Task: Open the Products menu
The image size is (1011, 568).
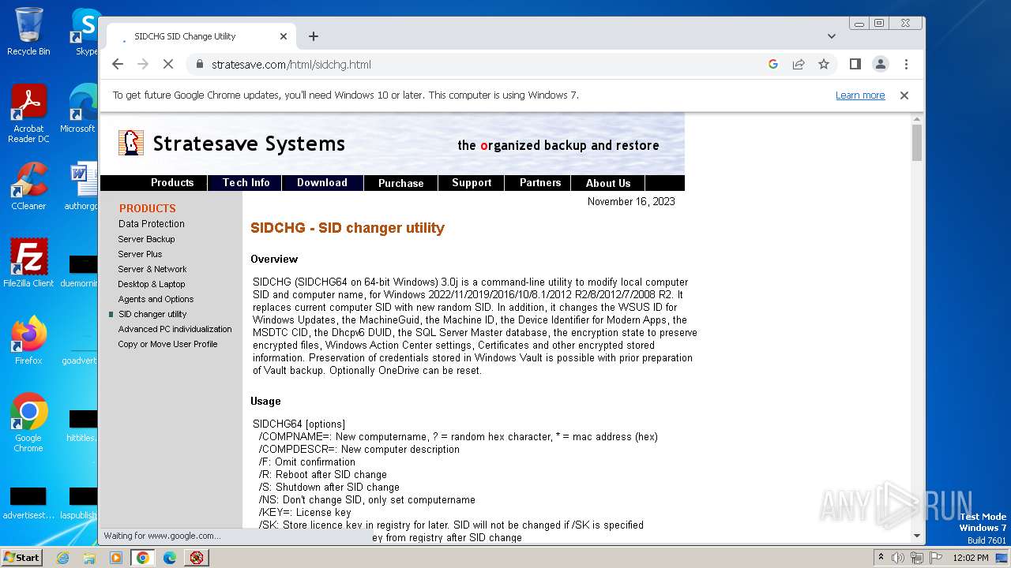Action: (172, 182)
